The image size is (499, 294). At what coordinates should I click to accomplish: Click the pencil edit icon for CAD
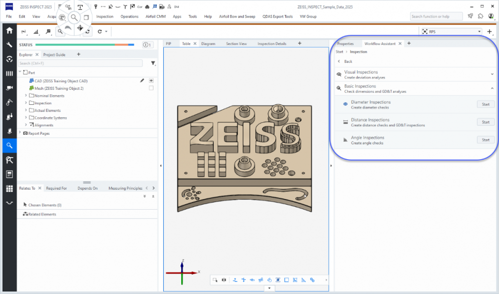[142, 80]
